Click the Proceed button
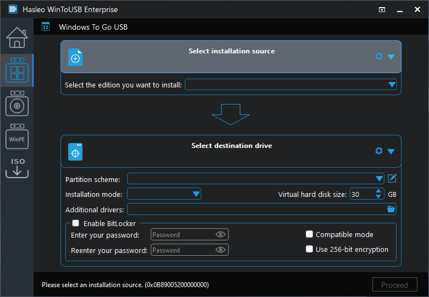Screen dimensions: 429x297 coord(394,285)
